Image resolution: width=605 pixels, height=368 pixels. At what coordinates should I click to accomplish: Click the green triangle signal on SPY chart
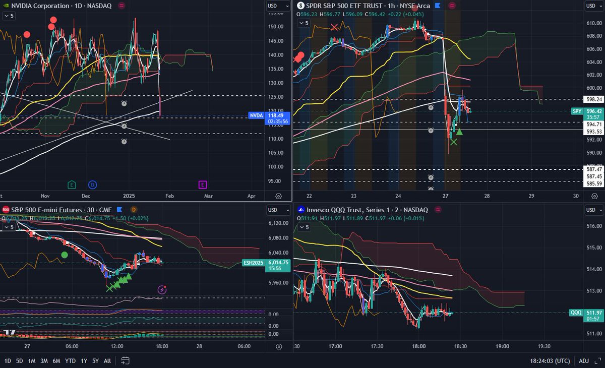[x=459, y=132]
